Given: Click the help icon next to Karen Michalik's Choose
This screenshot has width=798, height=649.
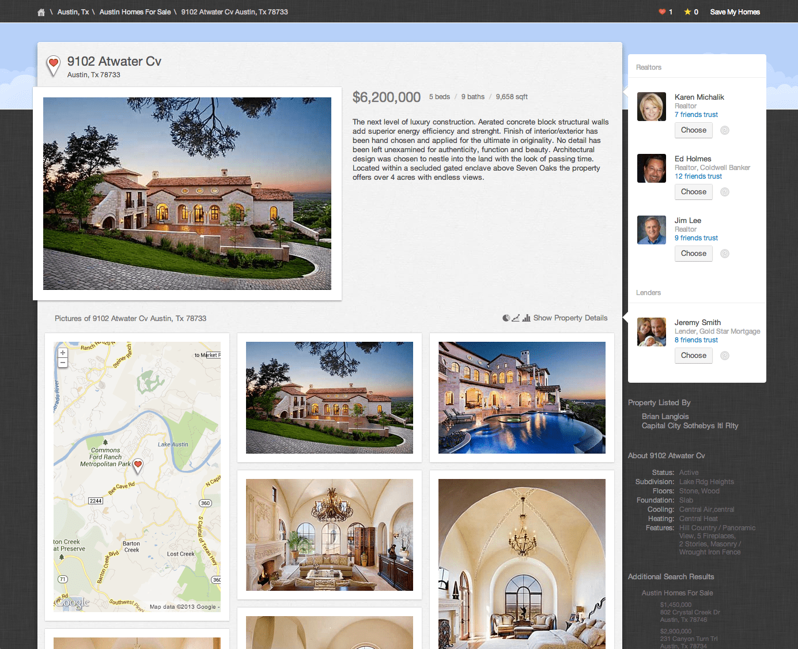Looking at the screenshot, I should click(x=725, y=130).
